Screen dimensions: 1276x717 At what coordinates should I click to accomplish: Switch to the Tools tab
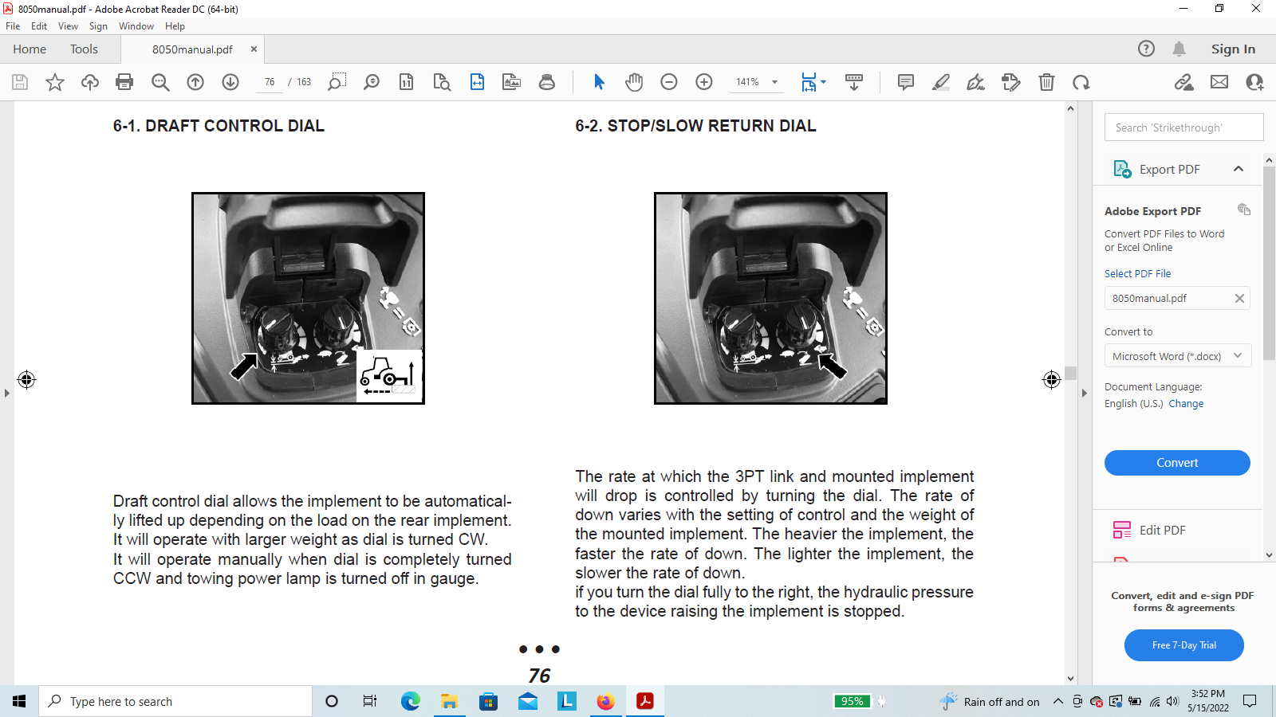click(x=84, y=49)
